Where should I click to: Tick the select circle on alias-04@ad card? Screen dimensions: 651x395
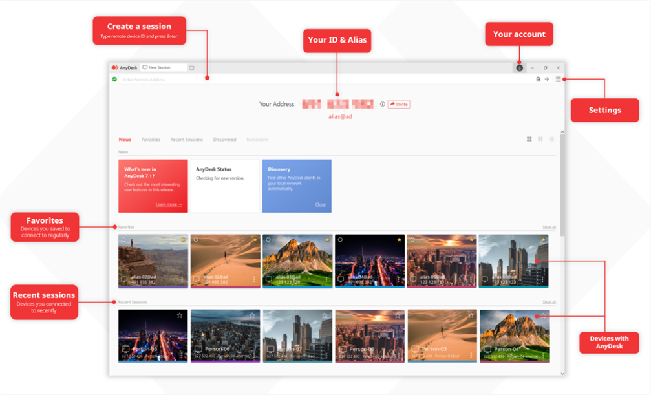click(340, 240)
